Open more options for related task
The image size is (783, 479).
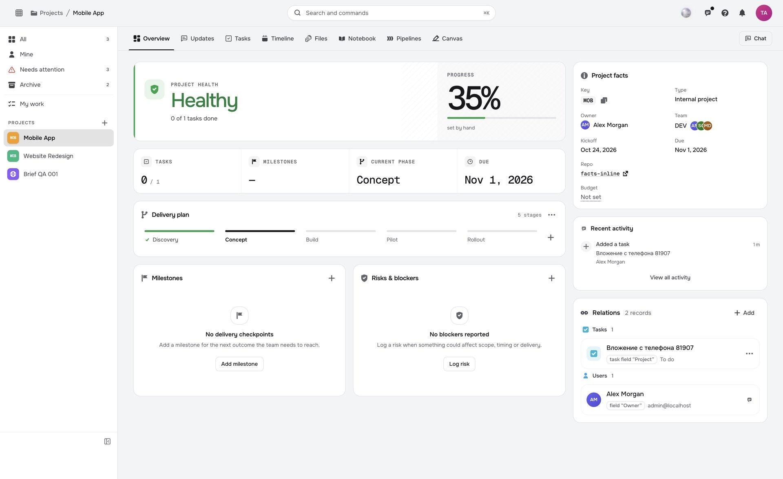[749, 354]
